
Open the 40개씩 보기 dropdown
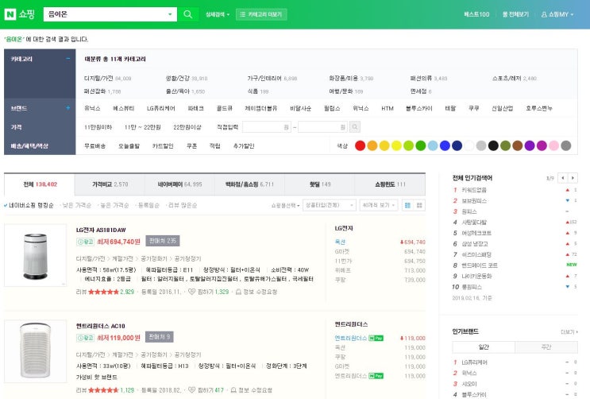point(379,205)
